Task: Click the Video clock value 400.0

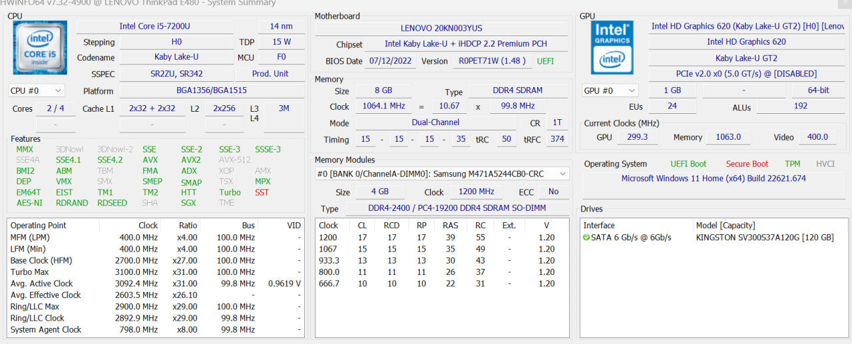Action: (817, 137)
